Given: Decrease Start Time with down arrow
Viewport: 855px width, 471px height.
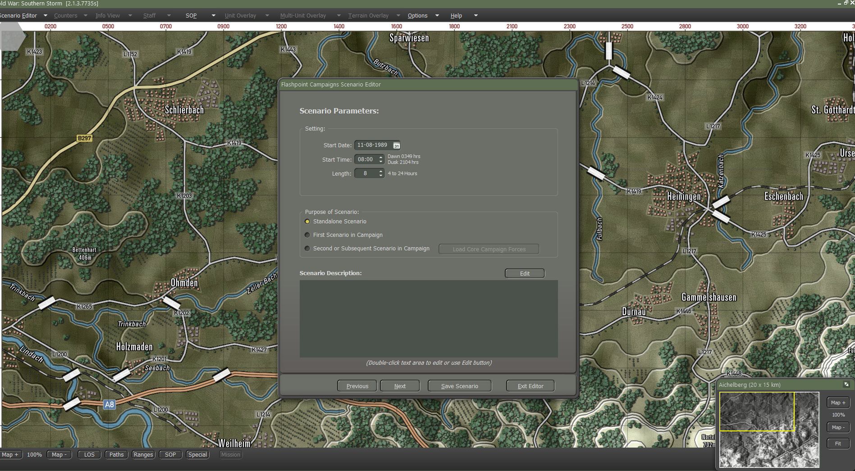Looking at the screenshot, I should click(381, 161).
